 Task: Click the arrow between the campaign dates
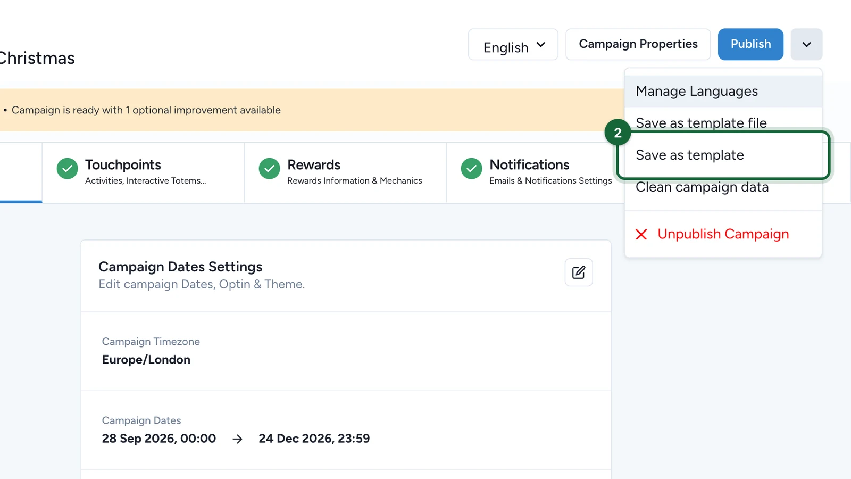[x=238, y=439]
